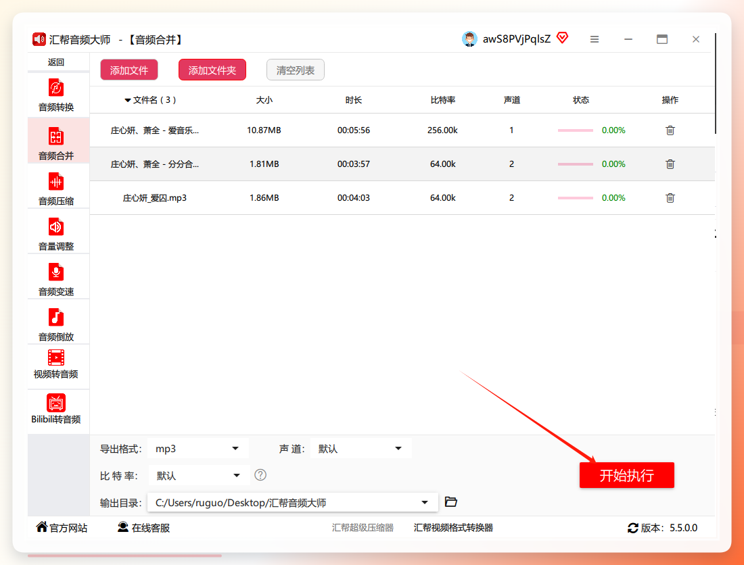Click the 大小 column header
Viewport: 744px width, 565px height.
pyautogui.click(x=264, y=100)
